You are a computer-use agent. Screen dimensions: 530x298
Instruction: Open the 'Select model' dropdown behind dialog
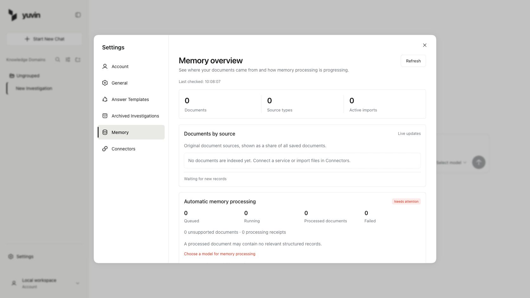[451, 162]
